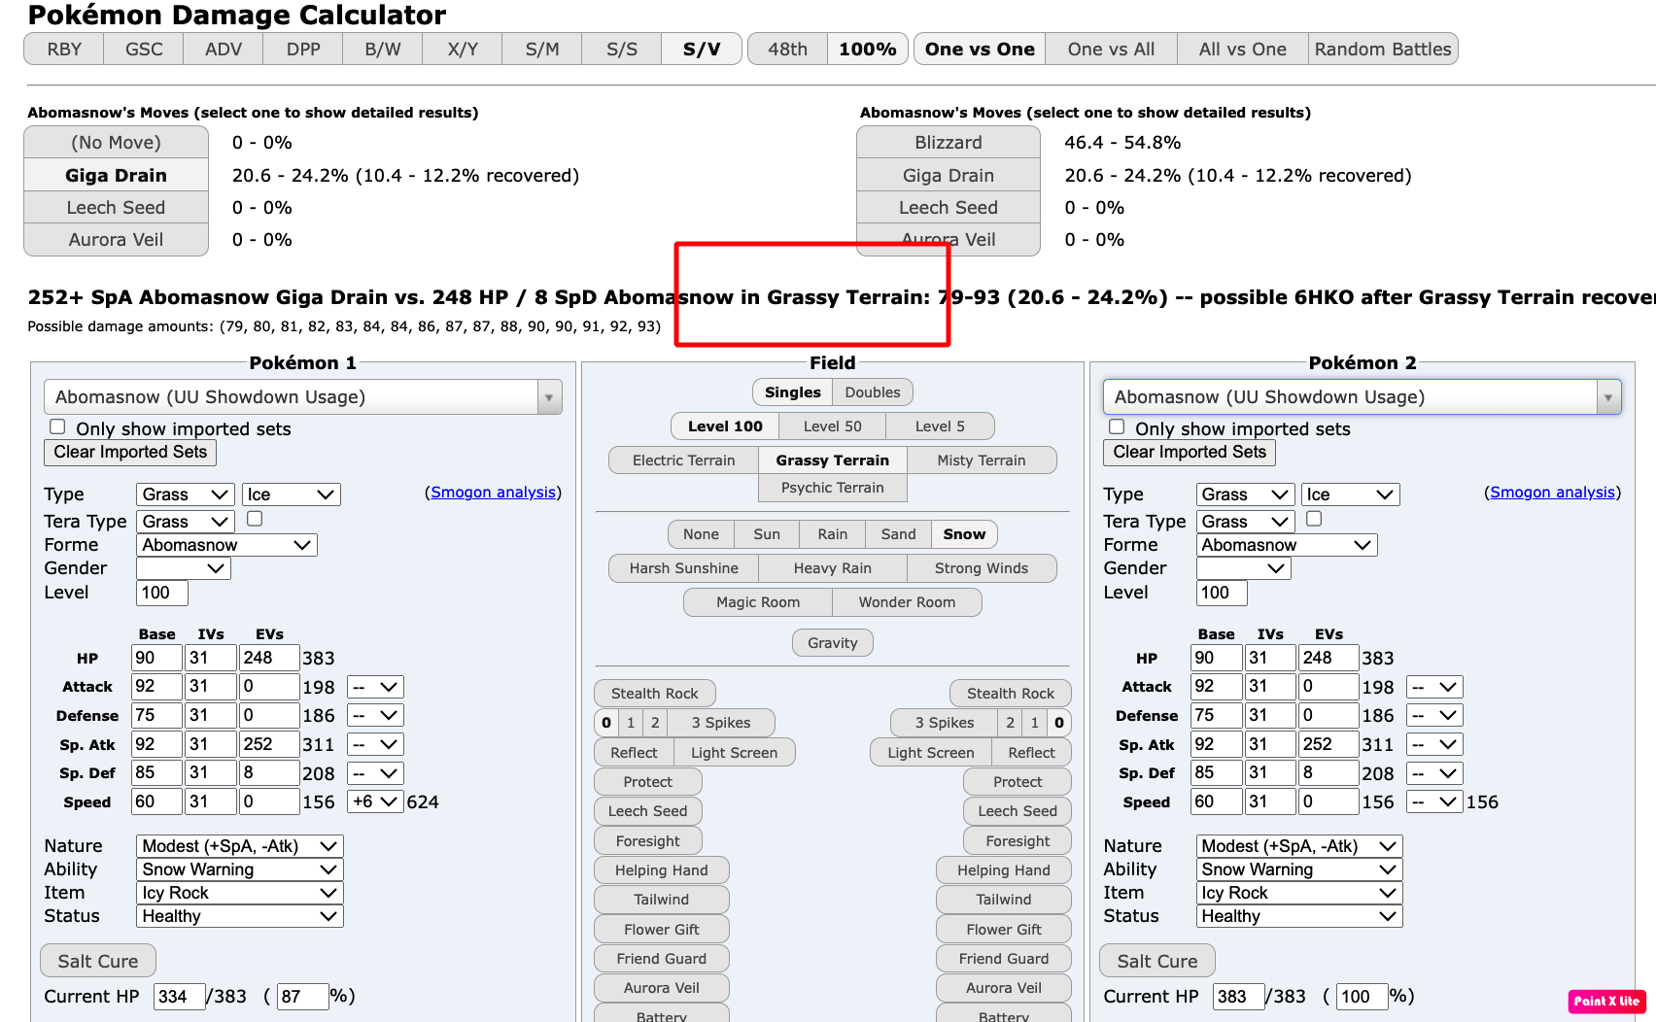1656x1022 pixels.
Task: Click Pokémon 1 Clear Imported Sets button
Action: pos(130,452)
